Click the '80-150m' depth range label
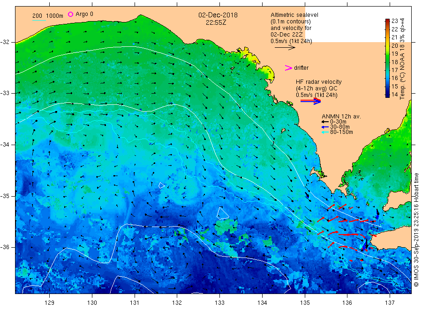Image resolution: width=422 pixels, height=309 pixels. (x=341, y=132)
